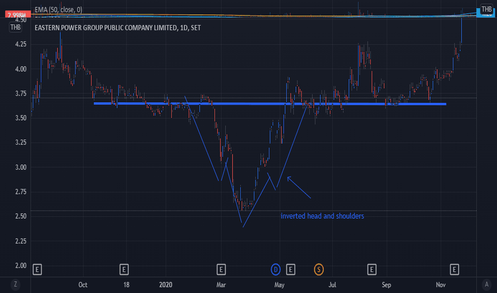This screenshot has width=497, height=293.
Task: Click the 3.00 price axis label
Action: click(21, 167)
